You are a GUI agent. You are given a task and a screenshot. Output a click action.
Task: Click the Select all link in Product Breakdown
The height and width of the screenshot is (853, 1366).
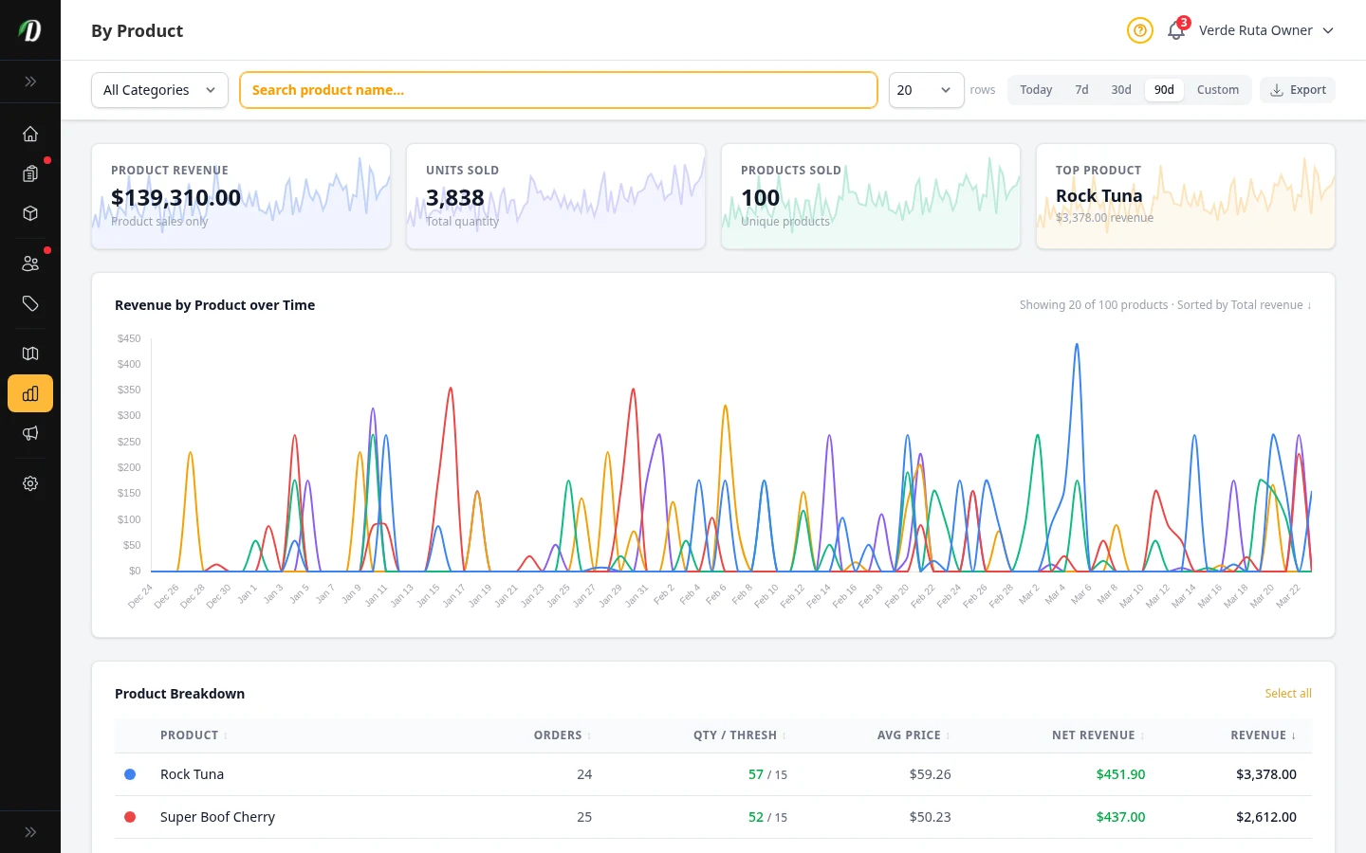point(1288,693)
